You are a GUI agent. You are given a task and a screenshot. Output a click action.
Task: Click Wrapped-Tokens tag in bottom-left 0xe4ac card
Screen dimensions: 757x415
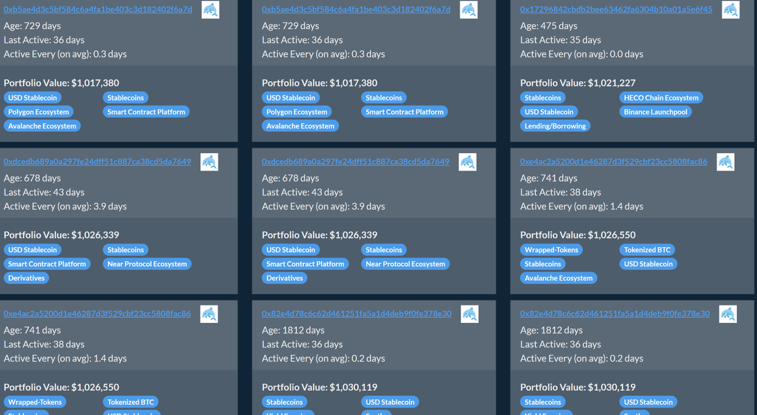pyautogui.click(x=35, y=402)
